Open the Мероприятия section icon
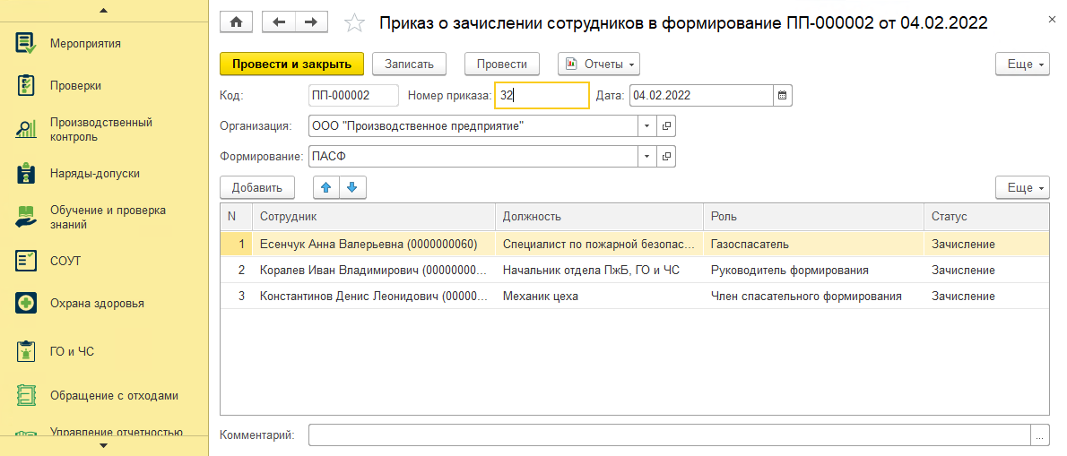 tap(26, 44)
